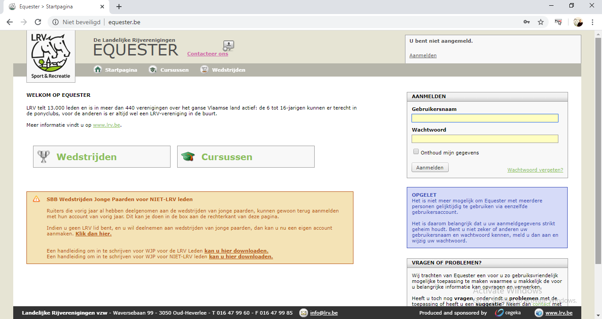
Task: Click the SBB Wedstrijden Jonge Paarden notice title
Action: 119,199
